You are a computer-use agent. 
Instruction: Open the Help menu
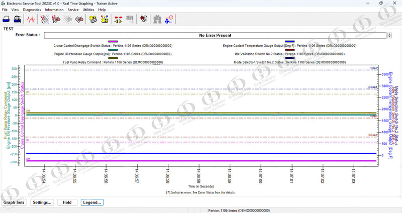pyautogui.click(x=102, y=10)
